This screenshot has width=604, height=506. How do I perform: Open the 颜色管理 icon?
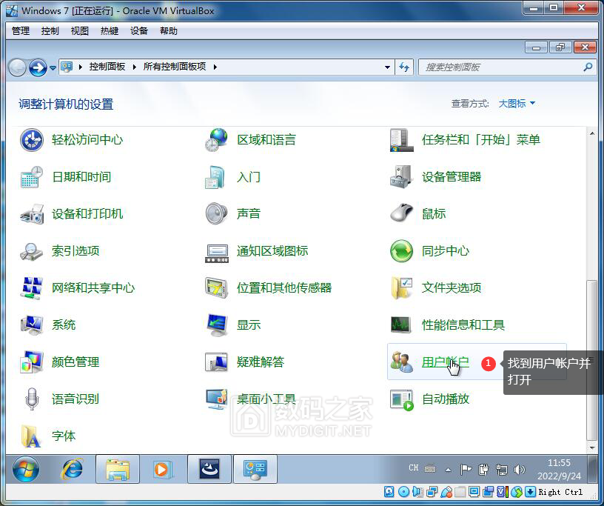32,362
